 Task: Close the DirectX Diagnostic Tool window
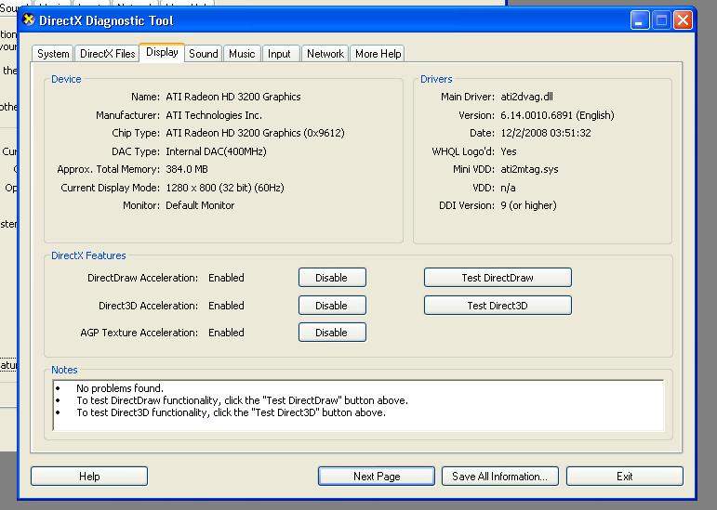(683, 20)
